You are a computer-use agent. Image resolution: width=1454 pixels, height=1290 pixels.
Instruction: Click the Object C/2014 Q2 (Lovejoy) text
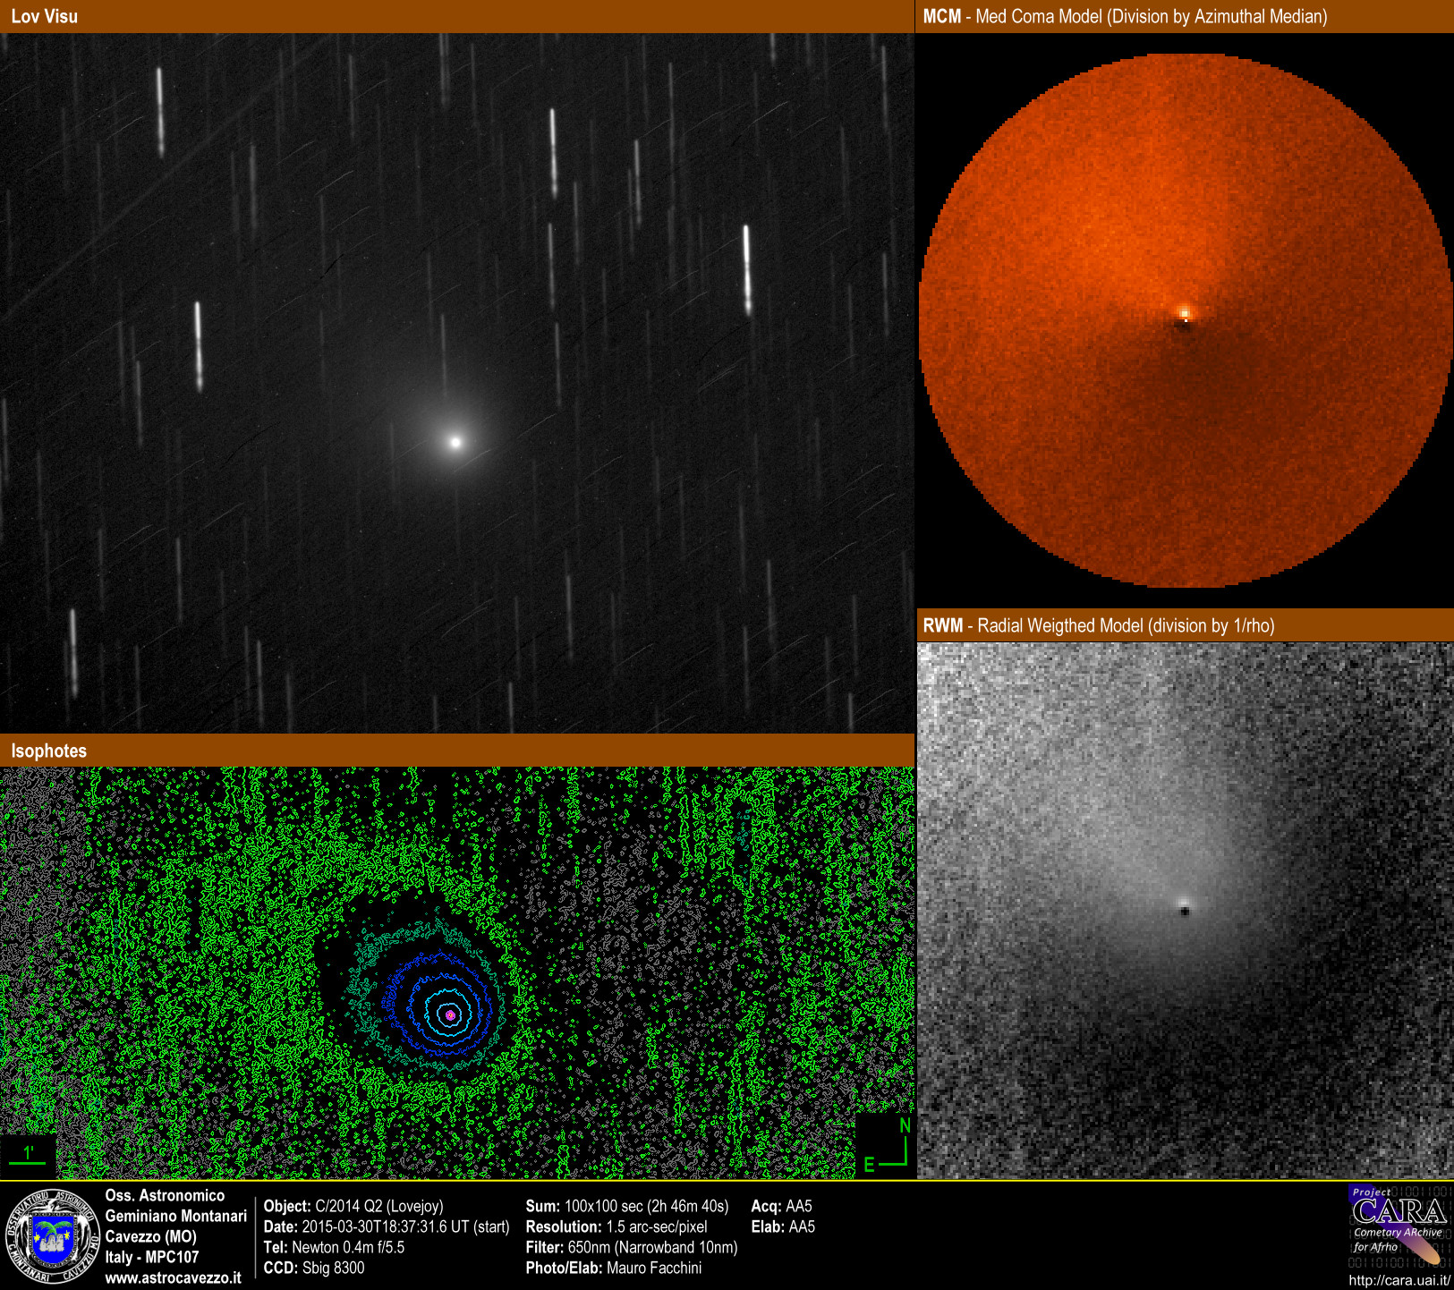point(353,1206)
